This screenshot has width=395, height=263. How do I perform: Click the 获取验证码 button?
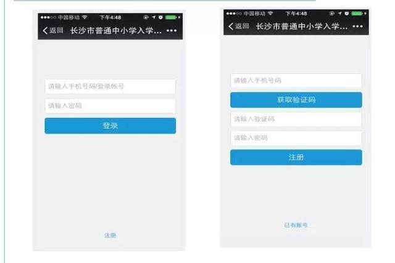296,100
